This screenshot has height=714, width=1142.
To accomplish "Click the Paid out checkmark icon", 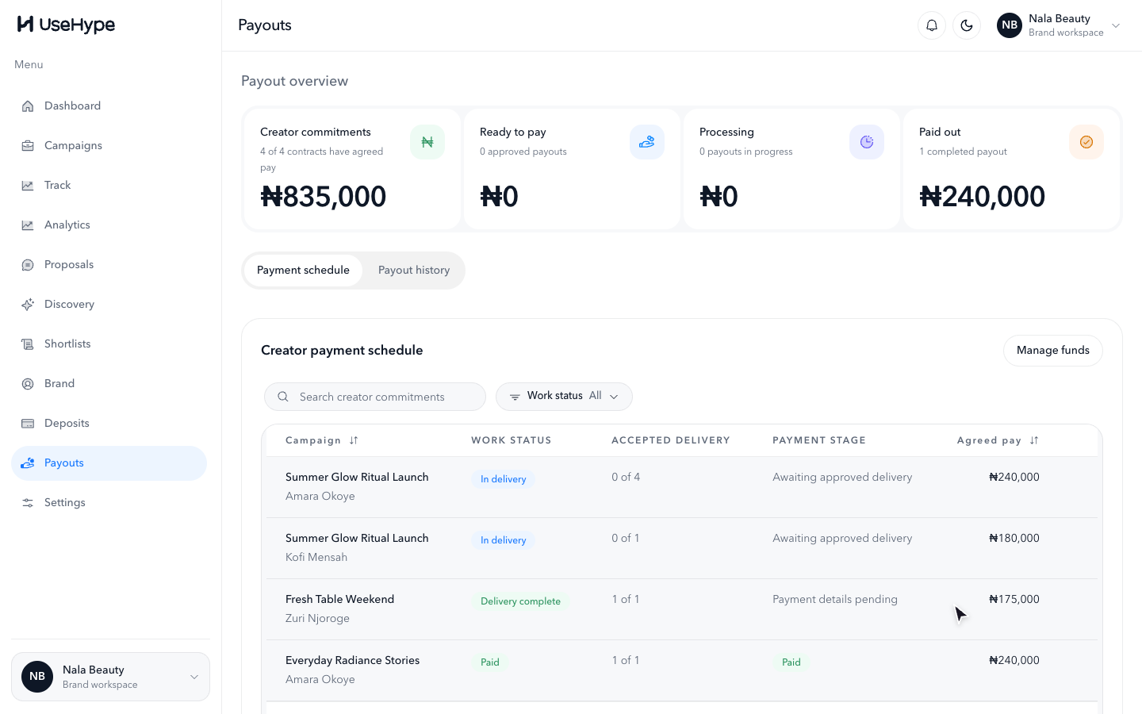I will [x=1086, y=142].
